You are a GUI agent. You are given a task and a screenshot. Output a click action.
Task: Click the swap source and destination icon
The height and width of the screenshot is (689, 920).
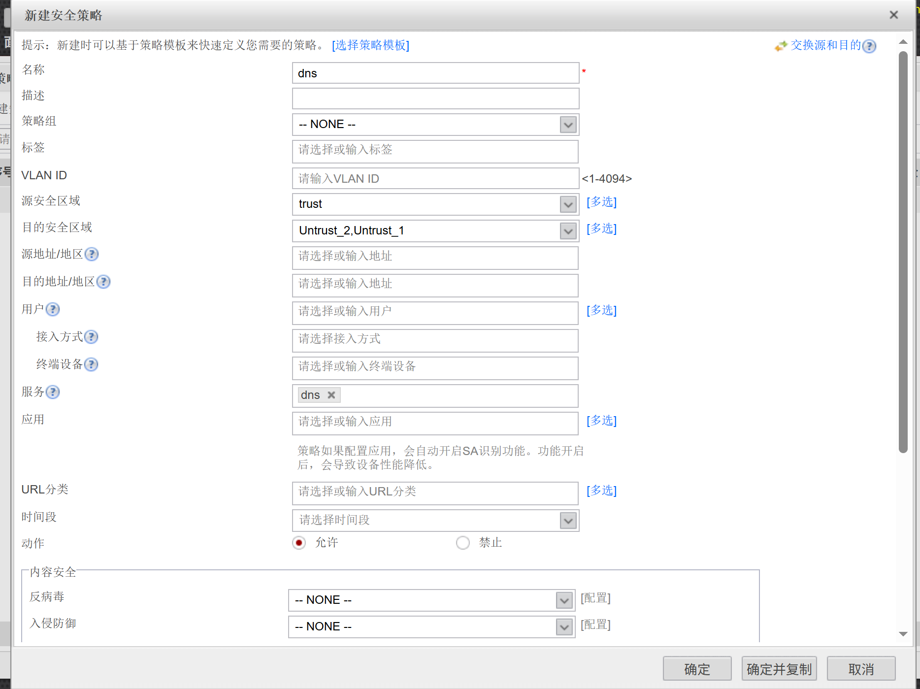[x=781, y=46]
